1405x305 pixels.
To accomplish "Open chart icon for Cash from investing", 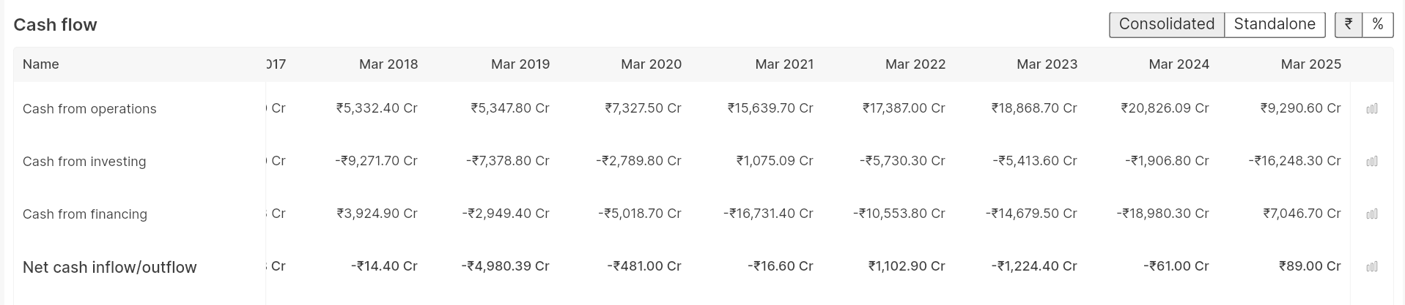I will coord(1371,162).
